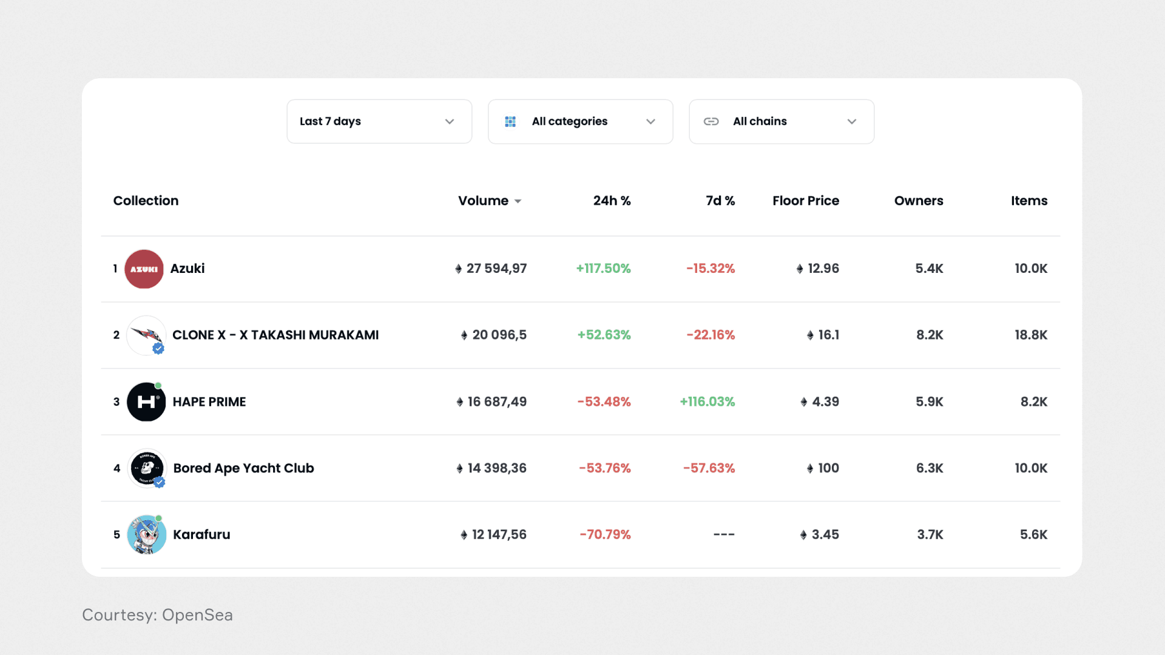Image resolution: width=1165 pixels, height=655 pixels.
Task: Click chevron arrow in All chains box
Action: pos(852,122)
